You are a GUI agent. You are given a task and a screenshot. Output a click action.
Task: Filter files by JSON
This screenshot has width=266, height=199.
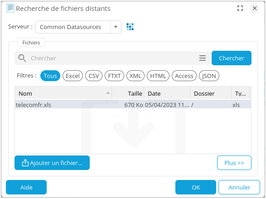[209, 76]
